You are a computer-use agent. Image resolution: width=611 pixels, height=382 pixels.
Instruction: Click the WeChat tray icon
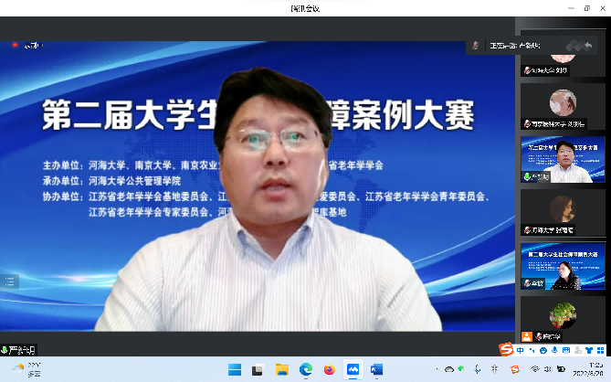click(x=462, y=368)
